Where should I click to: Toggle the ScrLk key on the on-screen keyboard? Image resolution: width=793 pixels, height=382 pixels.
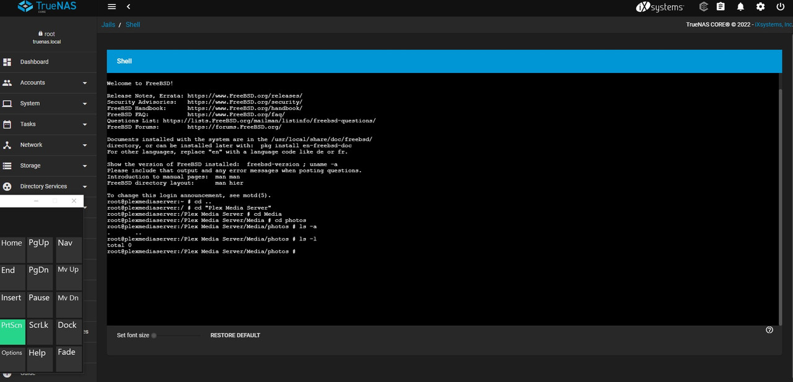coord(39,331)
